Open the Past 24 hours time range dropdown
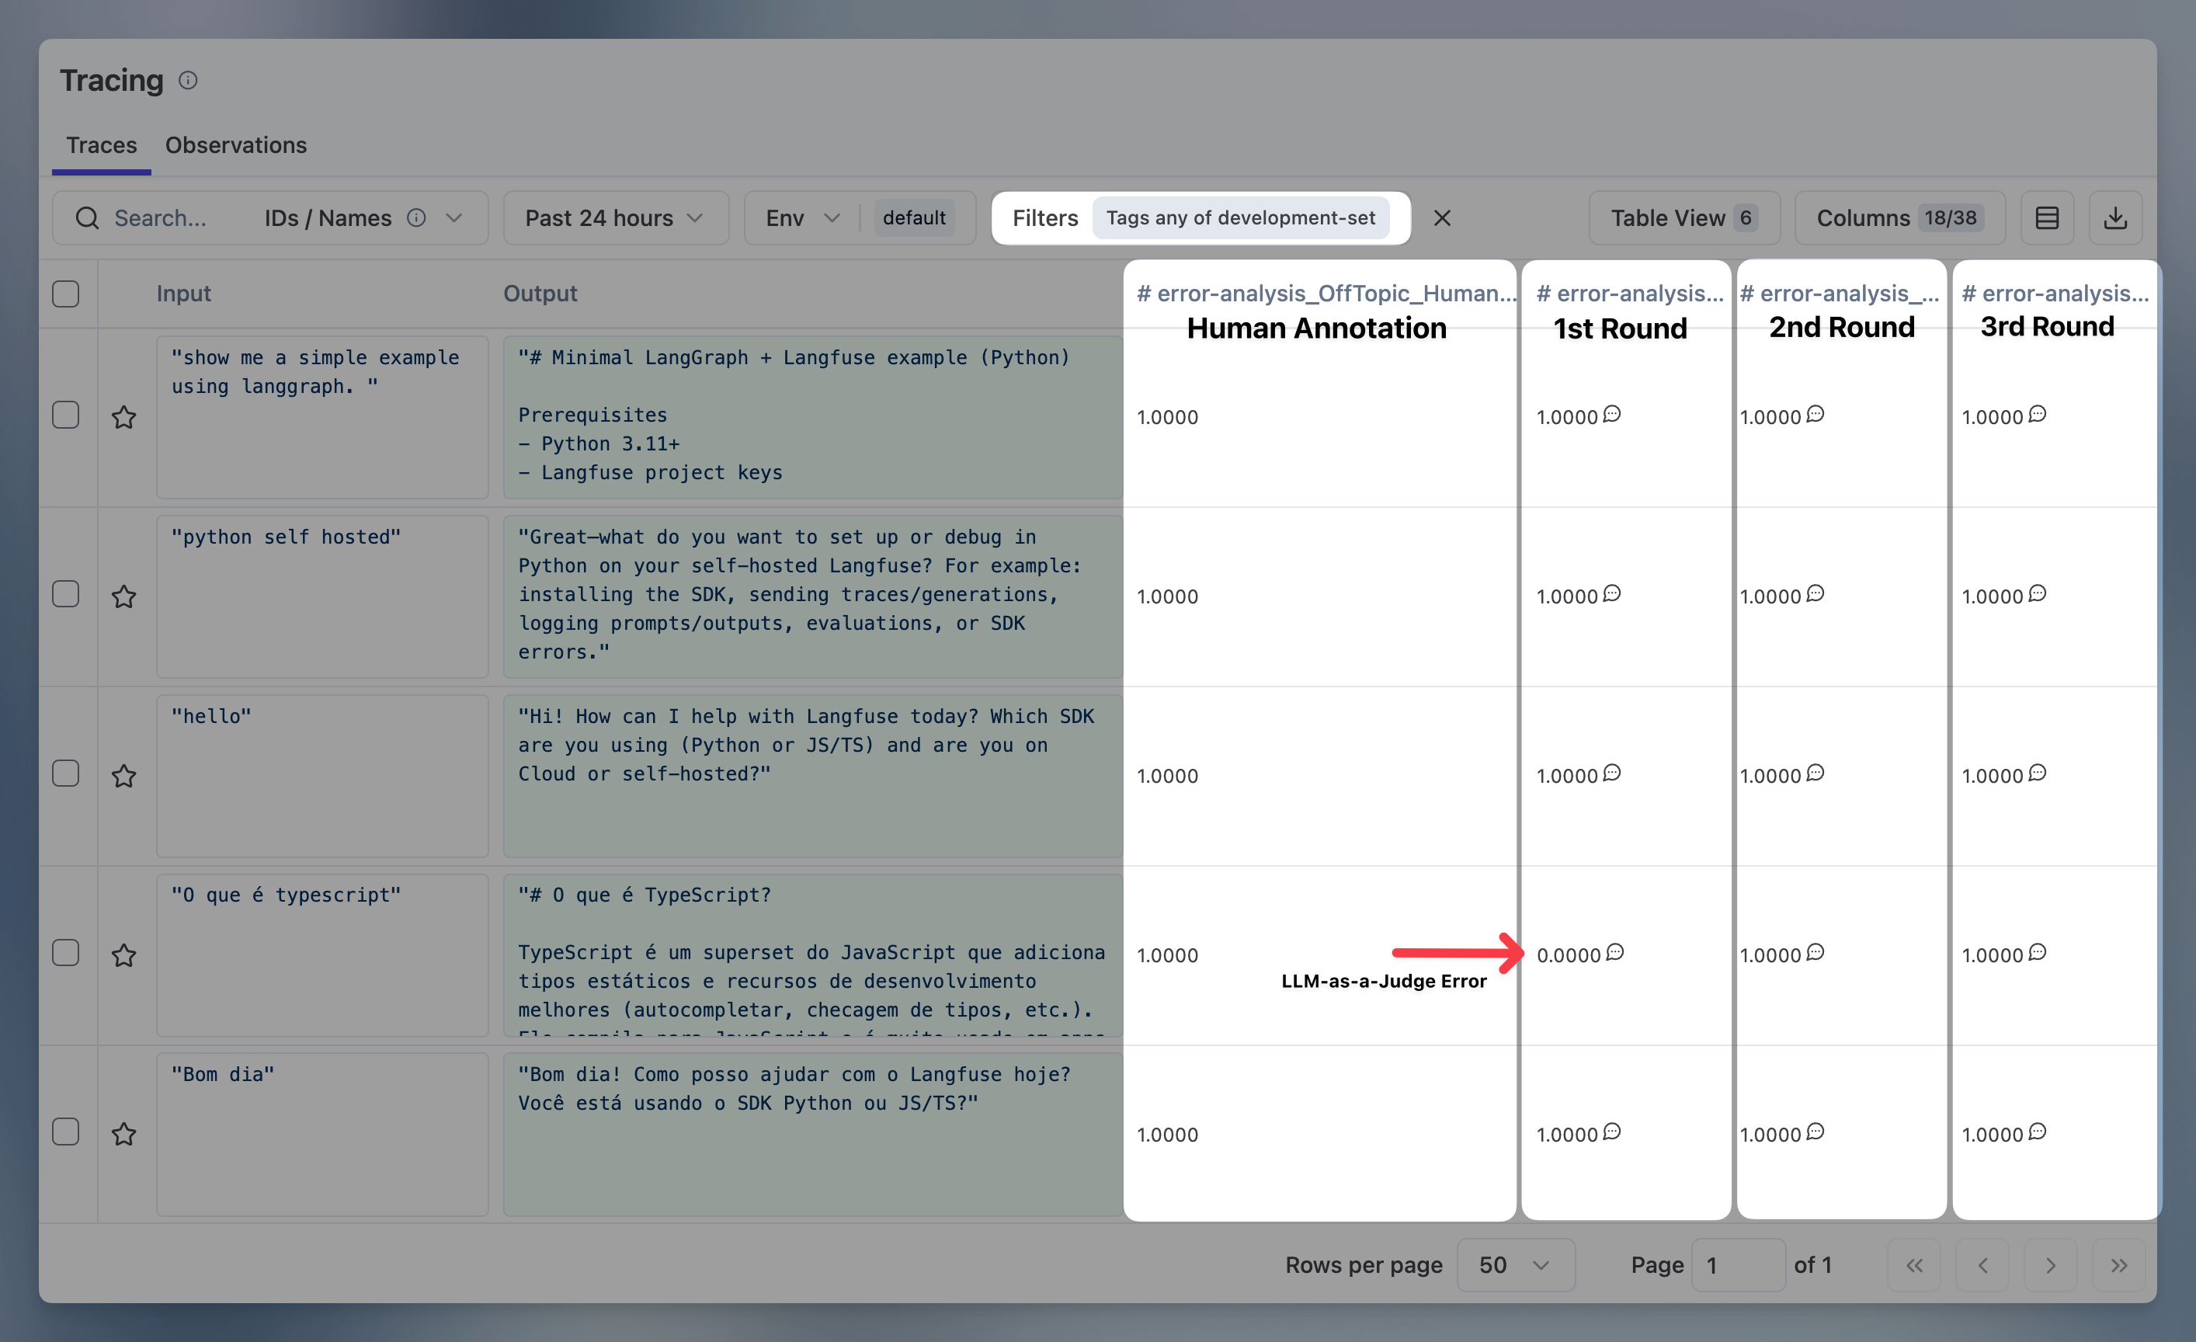Viewport: 2196px width, 1342px height. (x=615, y=217)
